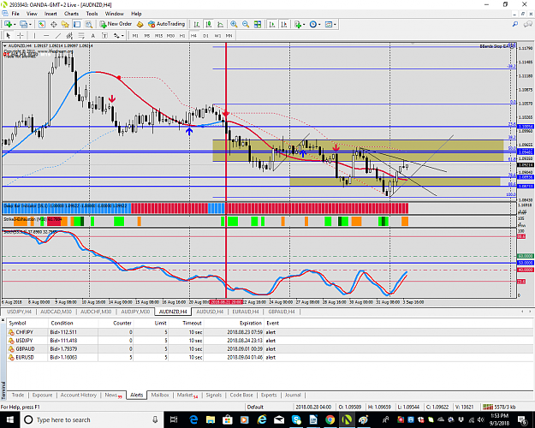Viewport: 535px width, 428px height.
Task: Open Chrome from the taskbar
Action: click(330, 419)
